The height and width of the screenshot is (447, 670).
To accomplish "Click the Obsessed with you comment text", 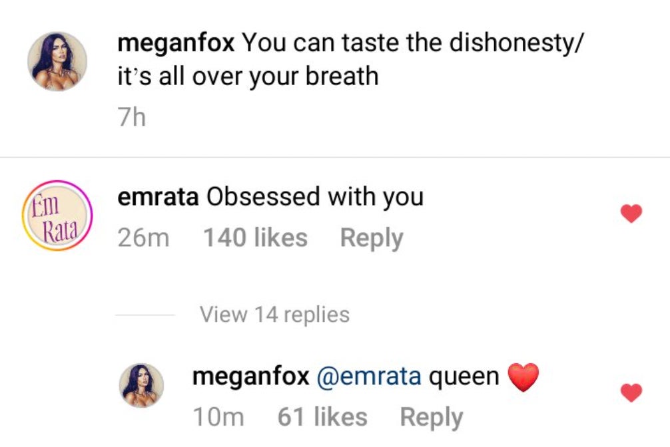I will (314, 197).
